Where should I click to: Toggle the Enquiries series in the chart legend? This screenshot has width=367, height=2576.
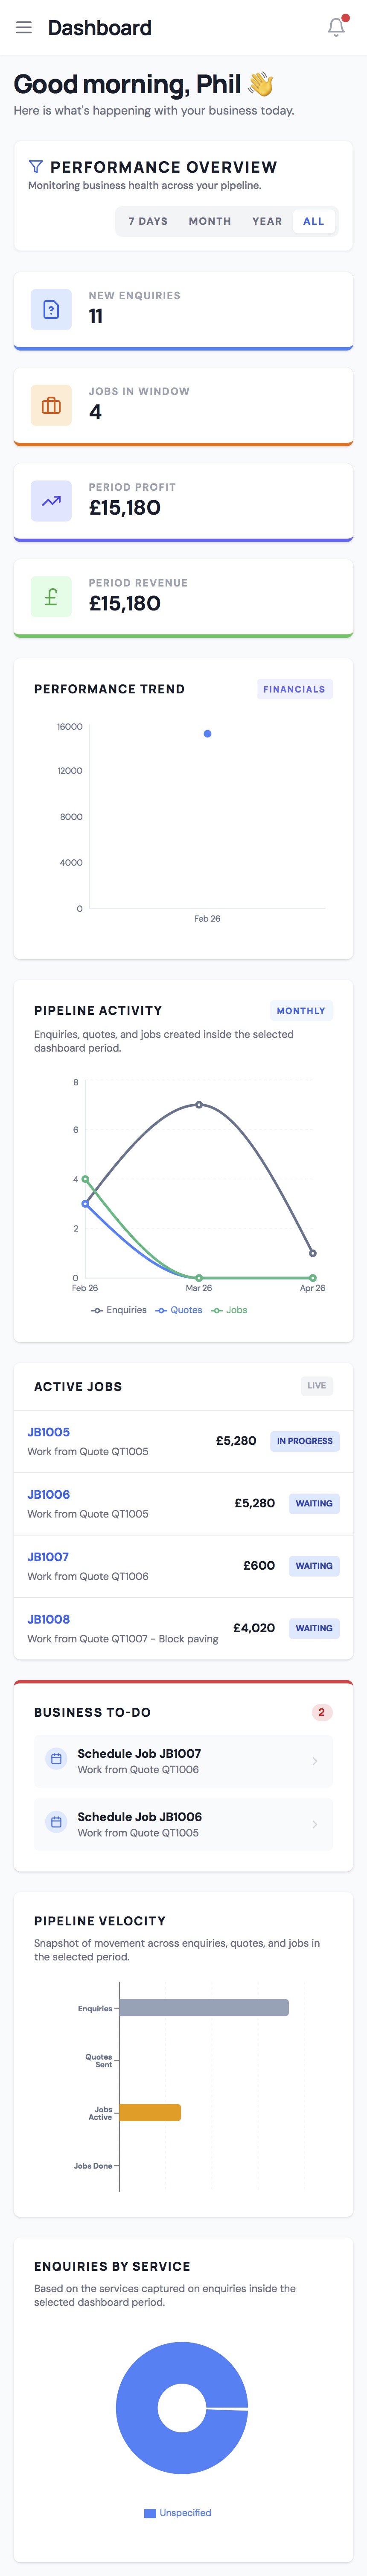[x=119, y=1310]
